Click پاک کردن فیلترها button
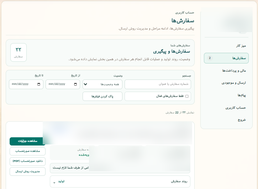This screenshot has height=189, width=258. click(102, 96)
